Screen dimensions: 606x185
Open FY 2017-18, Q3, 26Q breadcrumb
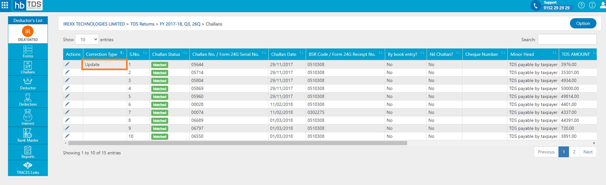click(x=180, y=24)
